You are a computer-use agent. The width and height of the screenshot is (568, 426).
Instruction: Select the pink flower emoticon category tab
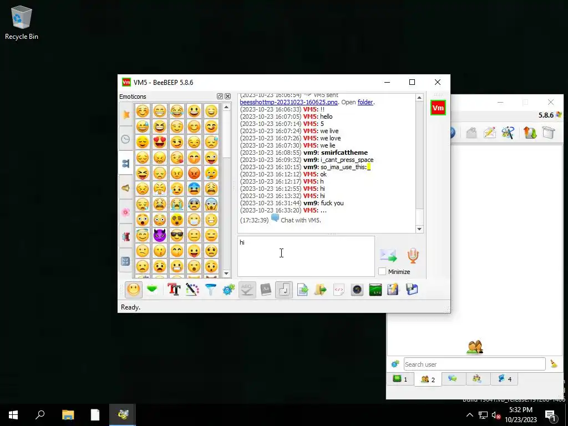[126, 212]
